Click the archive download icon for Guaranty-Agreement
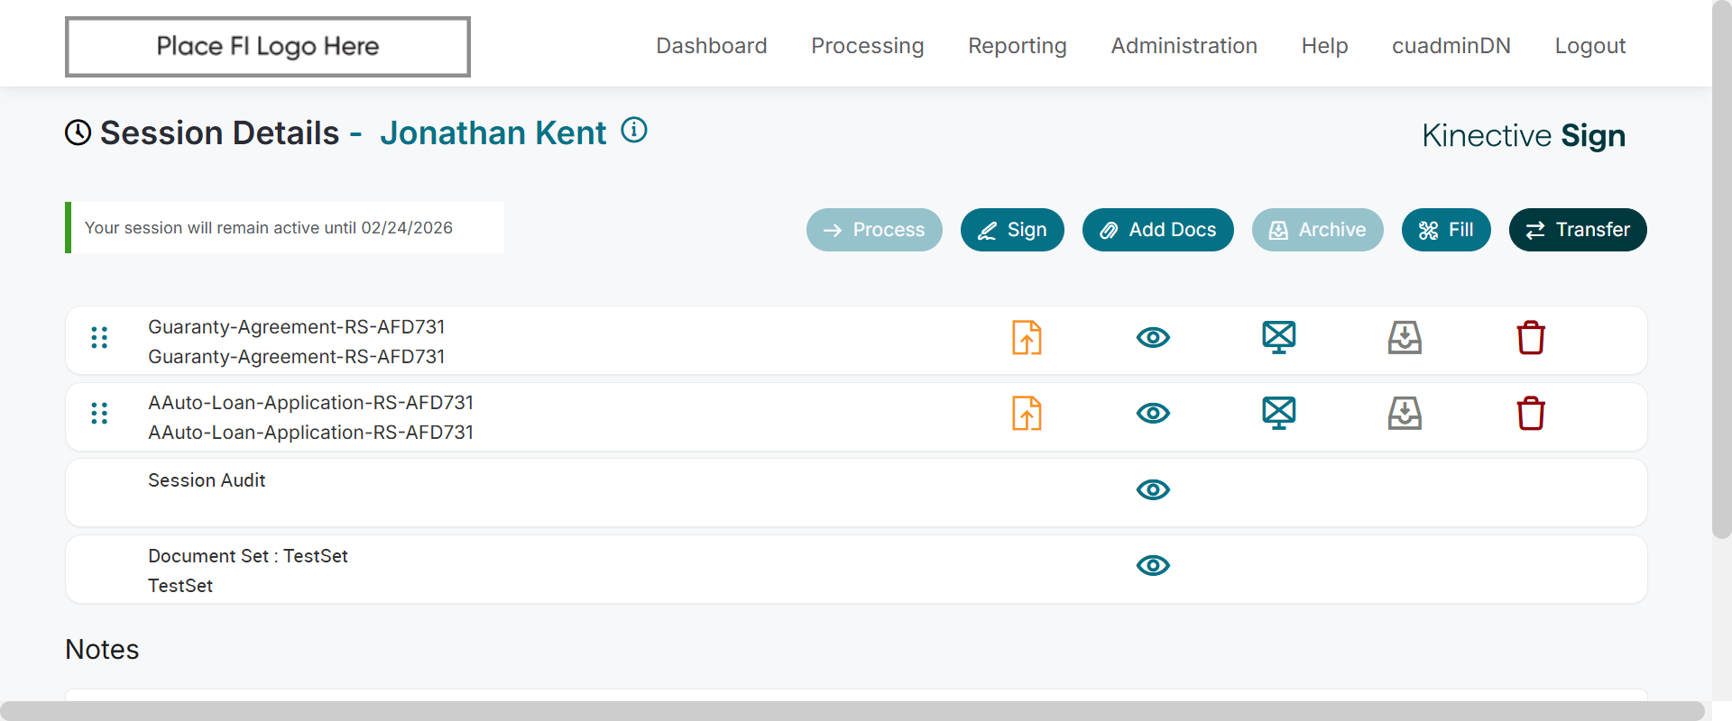 (1405, 338)
